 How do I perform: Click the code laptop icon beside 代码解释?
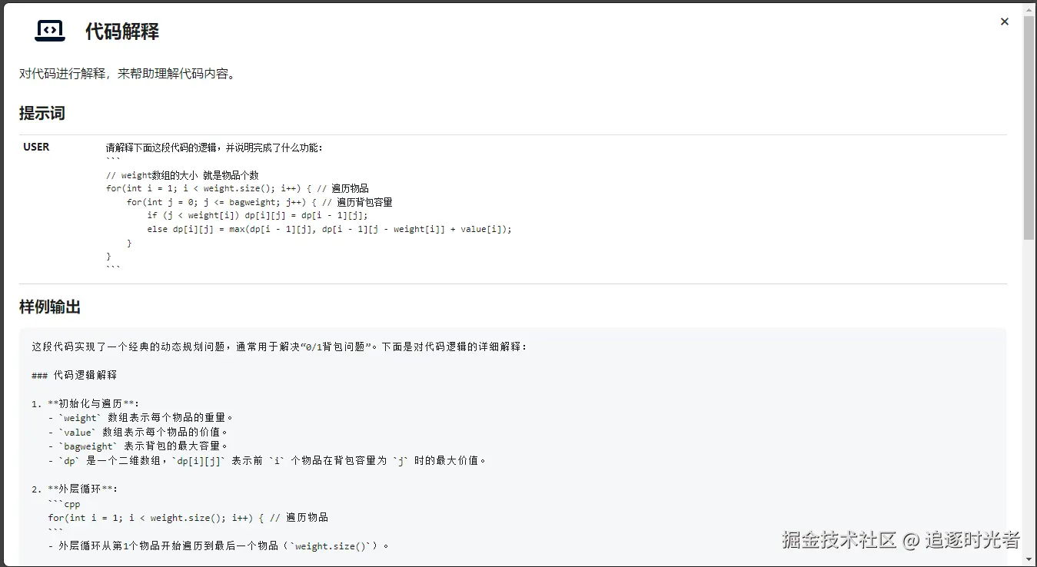click(50, 30)
